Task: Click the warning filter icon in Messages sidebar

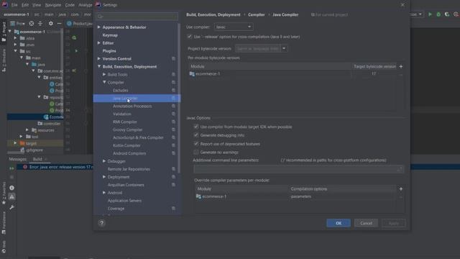Action: click(11, 196)
